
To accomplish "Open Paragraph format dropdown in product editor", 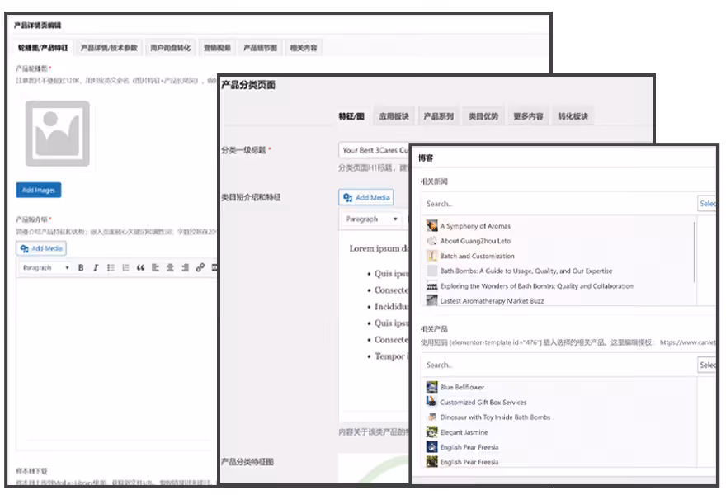I will click(45, 267).
